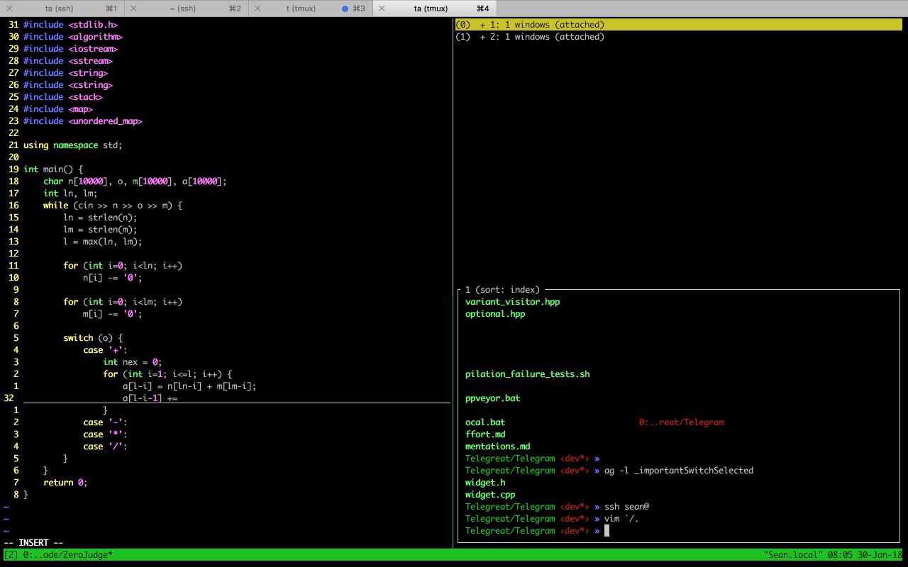Select the "2: 1 windows (attached)" session row

pos(530,37)
